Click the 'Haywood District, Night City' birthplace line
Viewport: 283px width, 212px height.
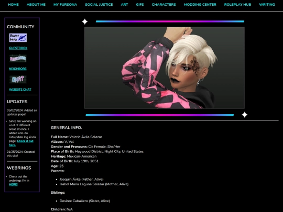[97, 151]
